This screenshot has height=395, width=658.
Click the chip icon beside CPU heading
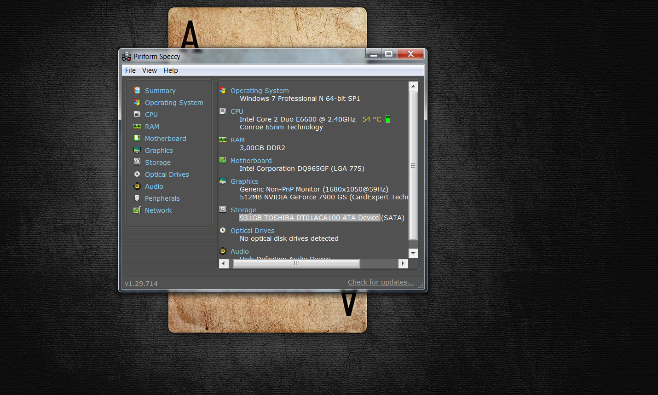tap(223, 111)
